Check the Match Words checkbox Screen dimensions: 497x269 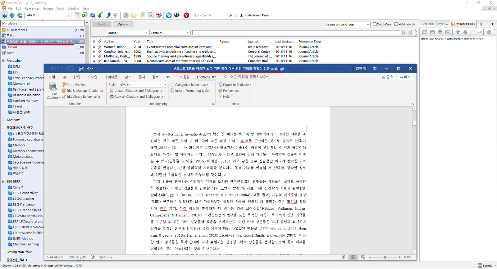pos(396,24)
